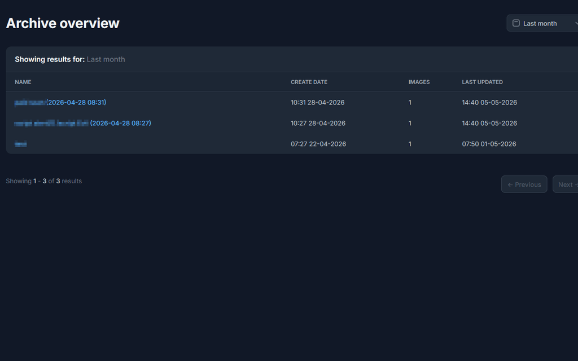Click the NAME column header
This screenshot has width=578, height=361.
point(23,82)
